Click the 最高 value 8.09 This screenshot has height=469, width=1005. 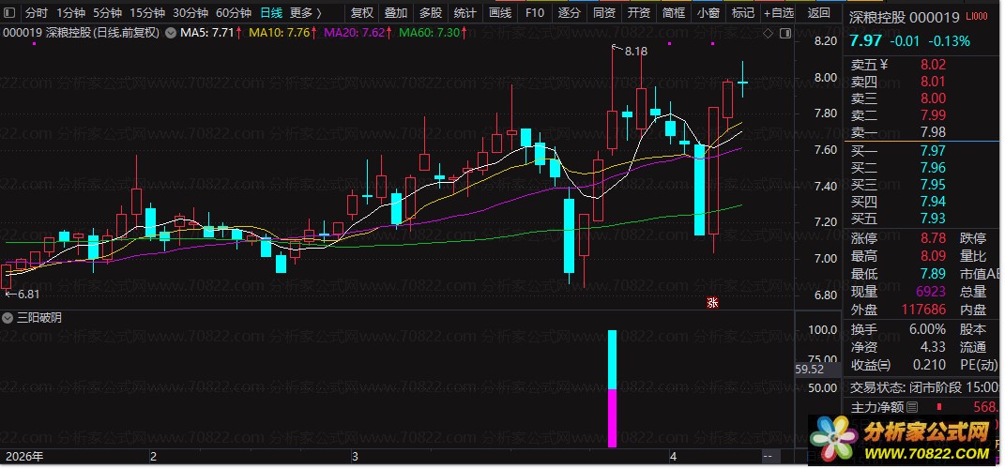(933, 256)
